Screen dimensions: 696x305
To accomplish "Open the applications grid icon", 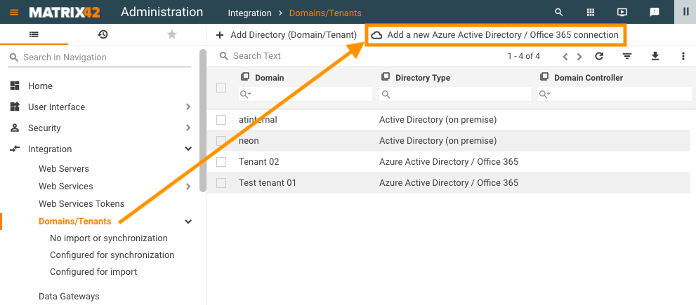I will pos(591,13).
